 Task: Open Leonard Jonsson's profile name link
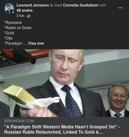pyautogui.click(x=33, y=5)
